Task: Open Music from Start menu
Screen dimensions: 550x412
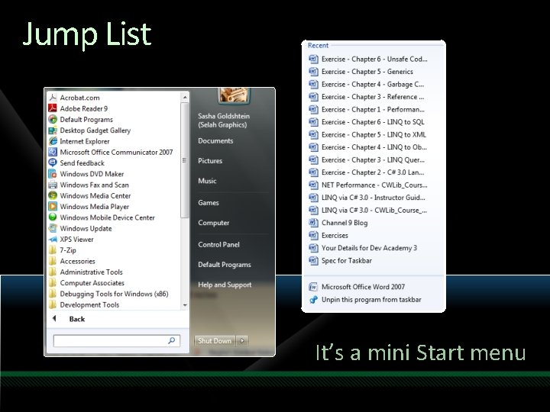Action: tap(207, 180)
